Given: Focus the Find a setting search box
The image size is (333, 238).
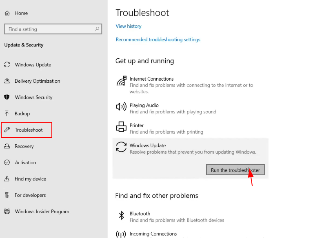Looking at the screenshot, I should [x=53, y=29].
